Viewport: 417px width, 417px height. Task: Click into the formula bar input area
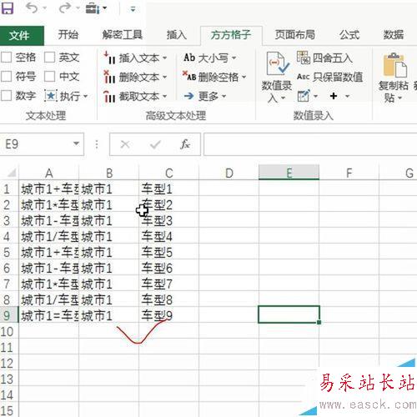pyautogui.click(x=310, y=144)
